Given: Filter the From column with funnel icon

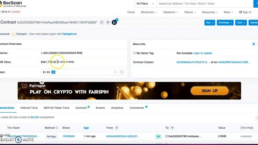Looking at the screenshot, I should click(x=117, y=128).
